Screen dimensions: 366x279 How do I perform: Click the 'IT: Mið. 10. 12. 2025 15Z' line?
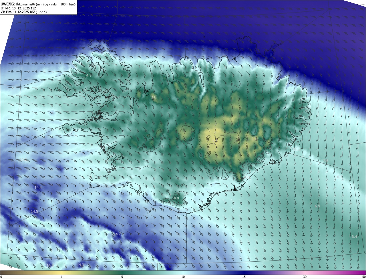pyautogui.click(x=18, y=8)
